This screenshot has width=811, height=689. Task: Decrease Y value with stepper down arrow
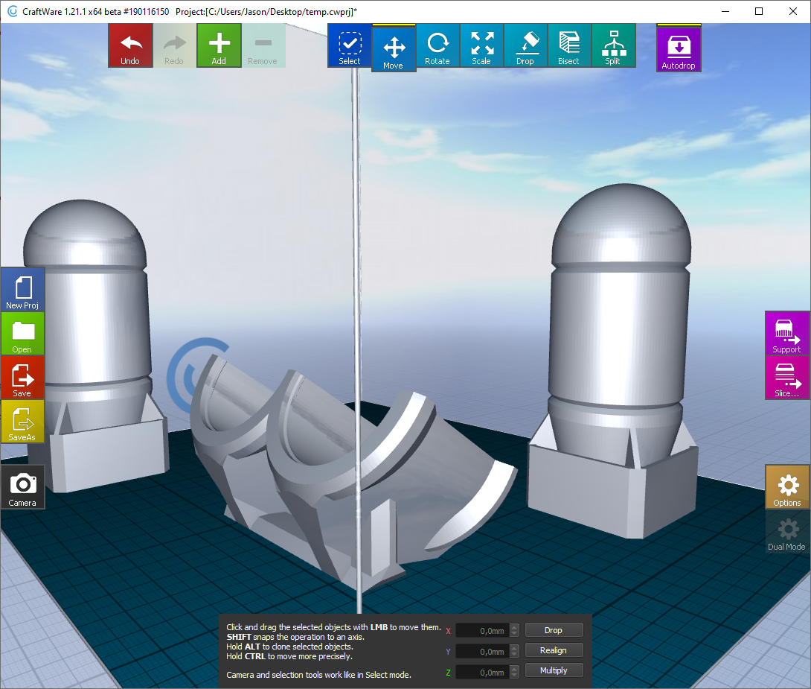tap(514, 655)
